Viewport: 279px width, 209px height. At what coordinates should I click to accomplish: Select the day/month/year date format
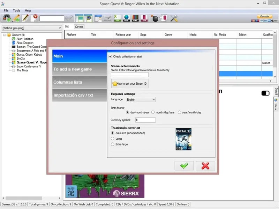point(127,112)
